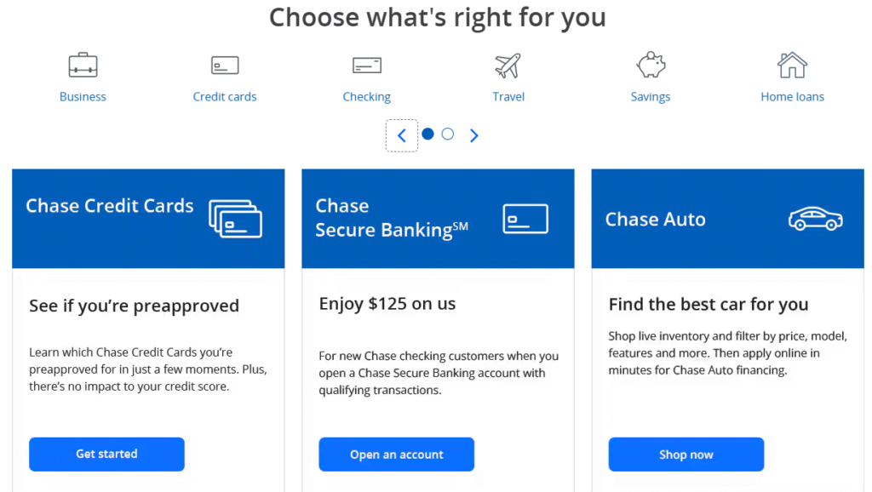This screenshot has width=872, height=492.
Task: Click the Savings text label
Action: (x=651, y=97)
